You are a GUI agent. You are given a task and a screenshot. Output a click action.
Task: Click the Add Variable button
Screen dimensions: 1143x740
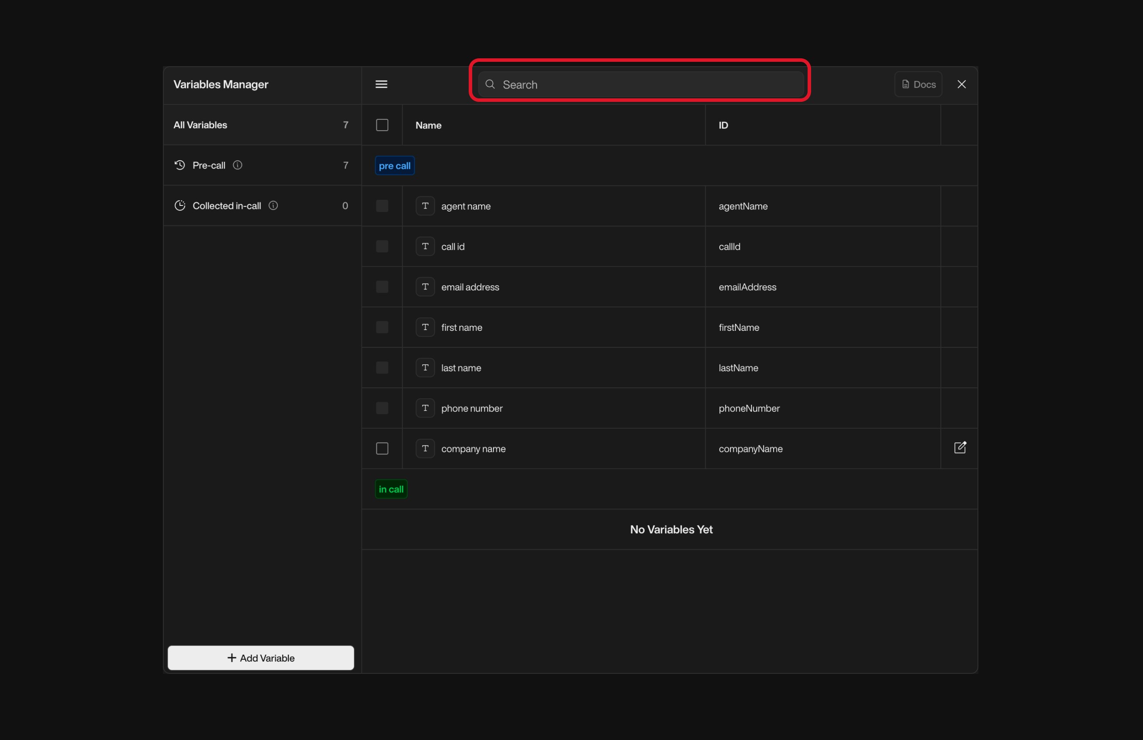coord(260,657)
